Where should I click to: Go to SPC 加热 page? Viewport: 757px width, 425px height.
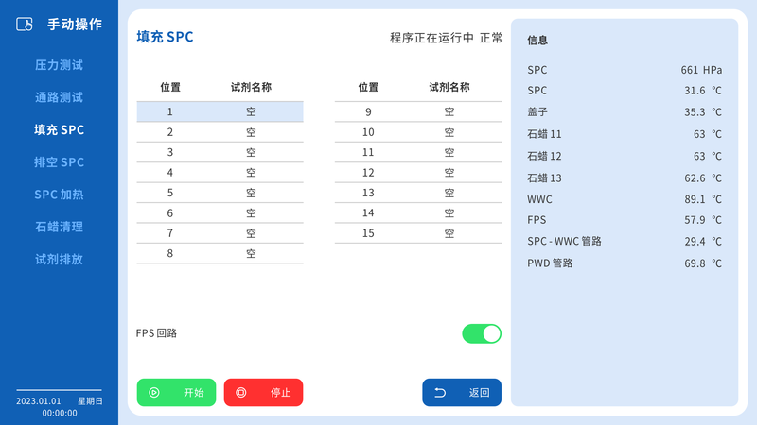[x=59, y=195]
